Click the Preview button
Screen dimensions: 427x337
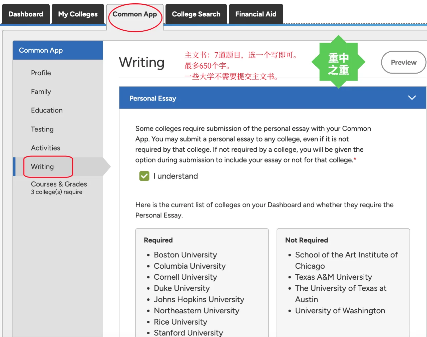pos(403,62)
